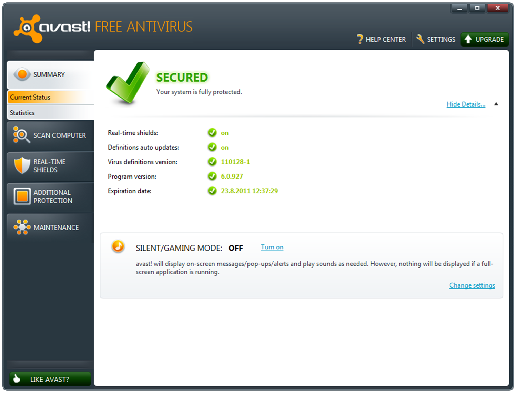The image size is (517, 393).
Task: Open the Statistics sub-item
Action: [50, 113]
